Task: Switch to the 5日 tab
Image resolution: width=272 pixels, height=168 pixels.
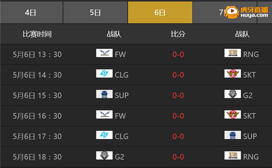Action: (95, 13)
